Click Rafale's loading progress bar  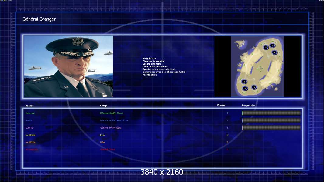click(x=271, y=120)
